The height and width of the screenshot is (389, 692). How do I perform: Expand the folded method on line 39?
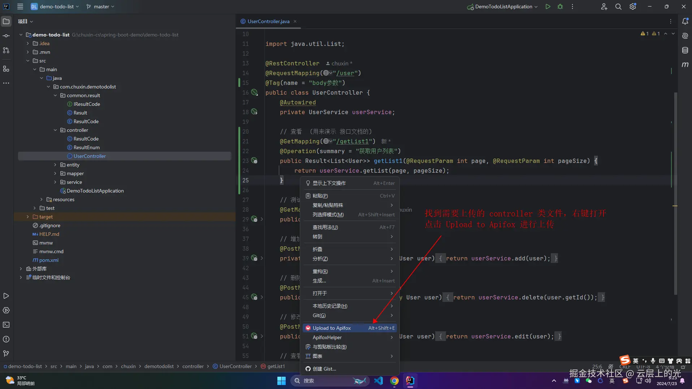tap(262, 258)
